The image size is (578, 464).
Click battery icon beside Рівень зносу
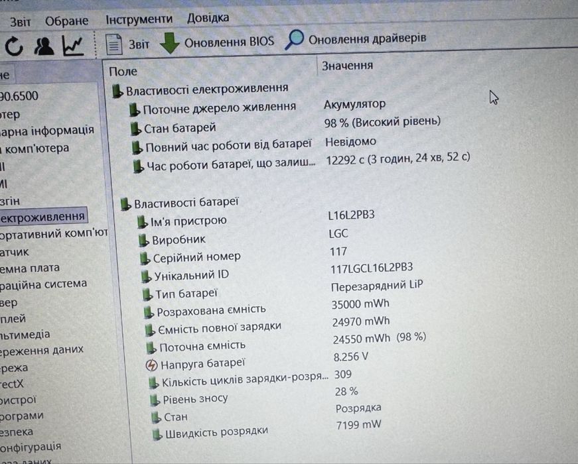155,400
